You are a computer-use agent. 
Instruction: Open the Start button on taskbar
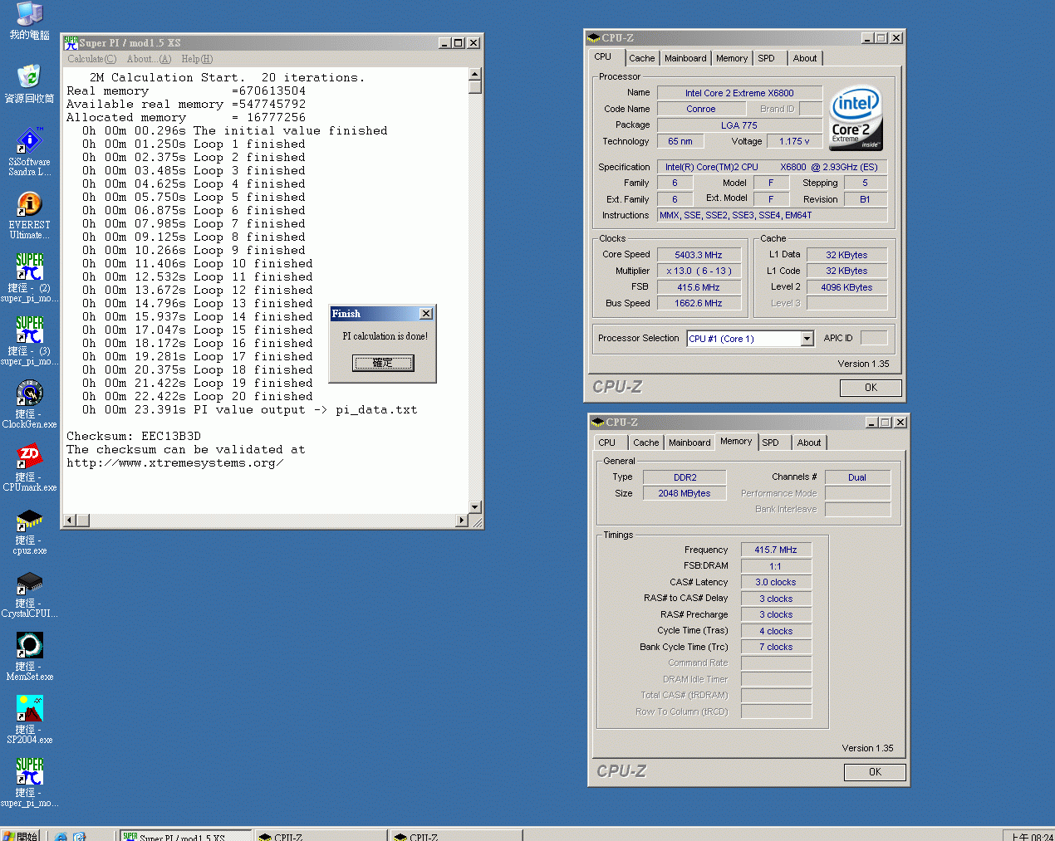coord(20,835)
